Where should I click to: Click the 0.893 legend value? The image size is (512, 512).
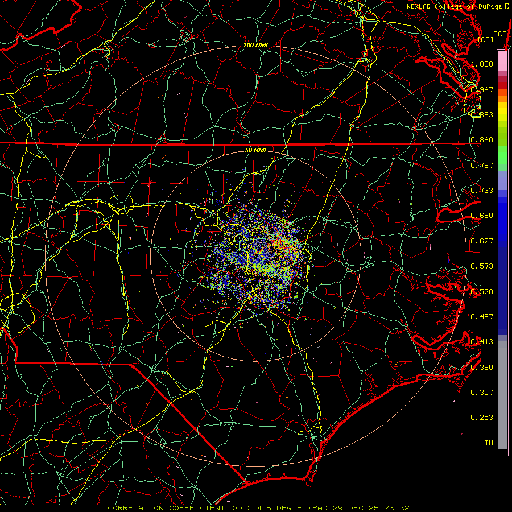[482, 114]
